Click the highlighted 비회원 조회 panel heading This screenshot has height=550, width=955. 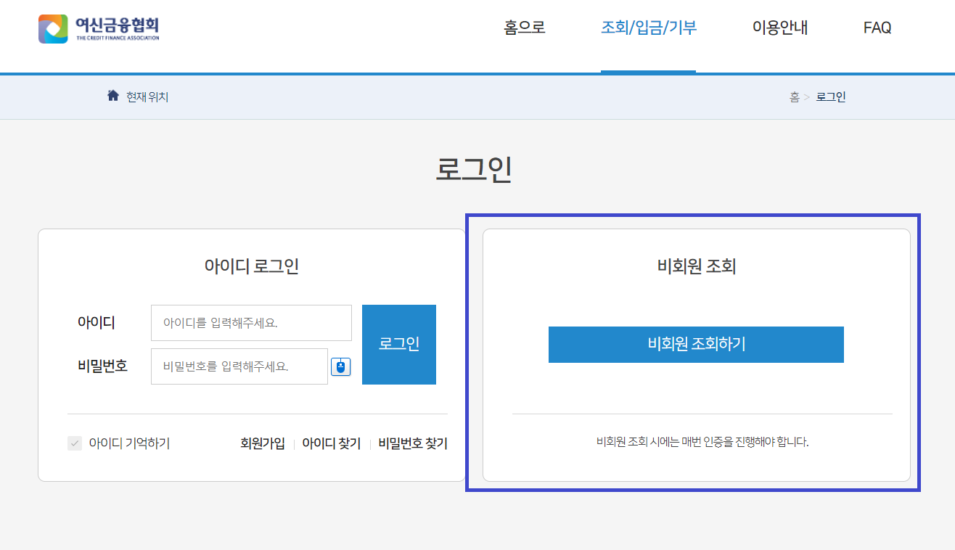coord(696,266)
